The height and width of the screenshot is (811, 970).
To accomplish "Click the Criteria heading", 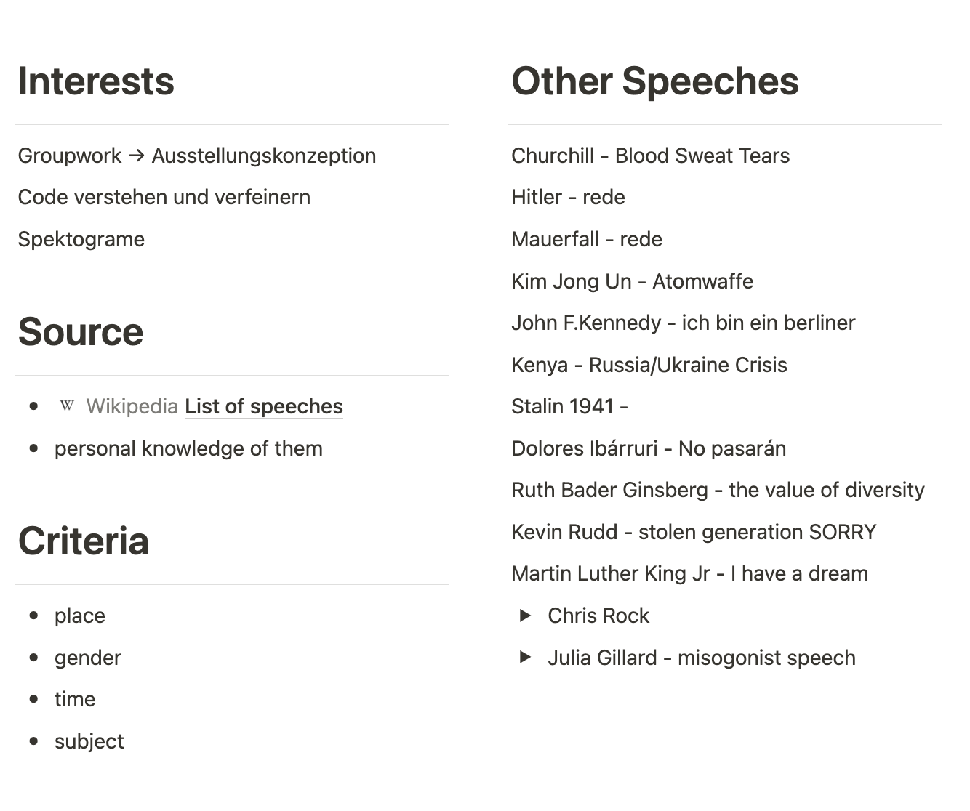I will point(84,541).
